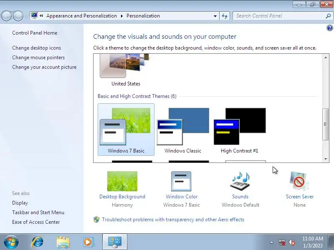Screen dimensions: 334x250
Task: Click the theme list scrollbar thumb
Action: [326, 124]
